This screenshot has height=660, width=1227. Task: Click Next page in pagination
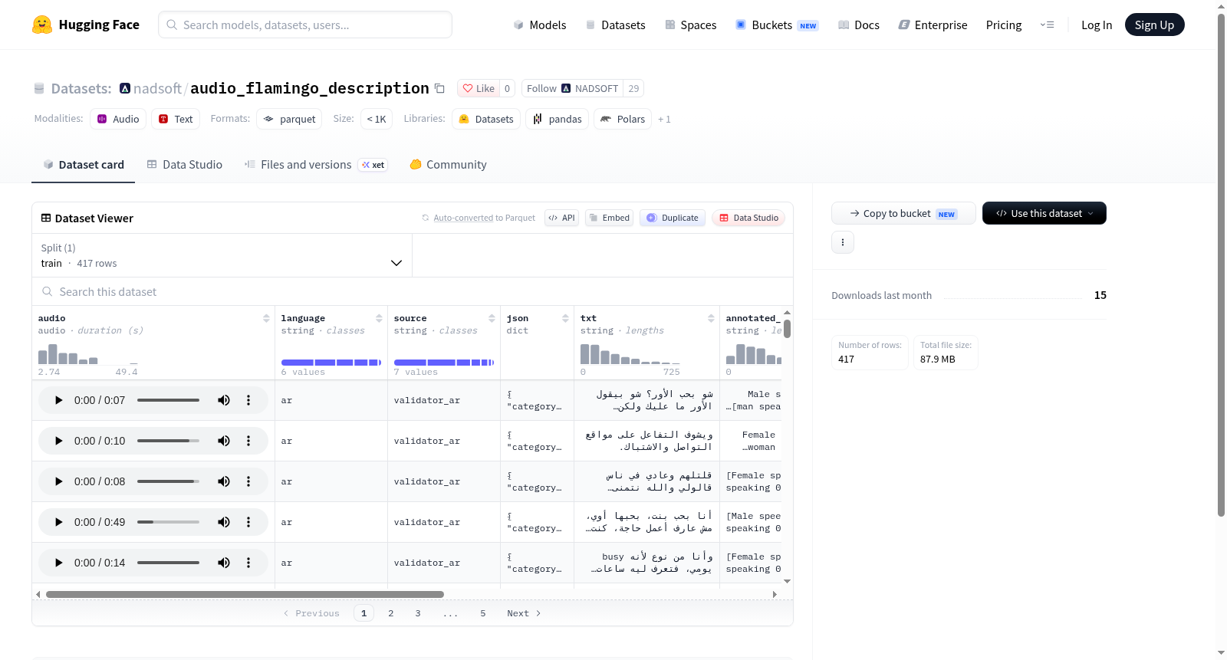[524, 613]
